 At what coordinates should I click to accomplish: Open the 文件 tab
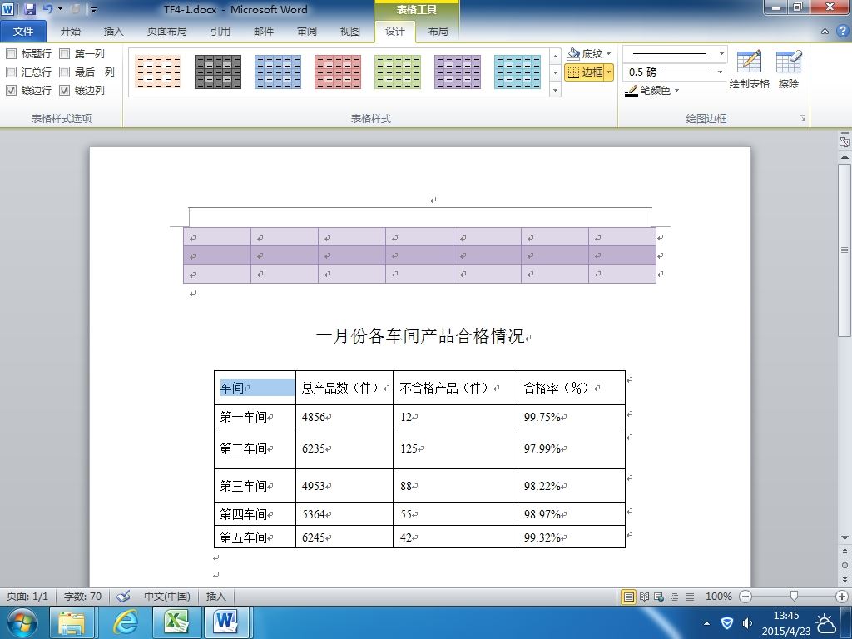pyautogui.click(x=22, y=31)
